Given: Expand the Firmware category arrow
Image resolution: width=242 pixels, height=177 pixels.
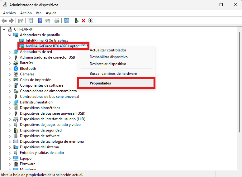Looking at the screenshot, I should [10, 164].
